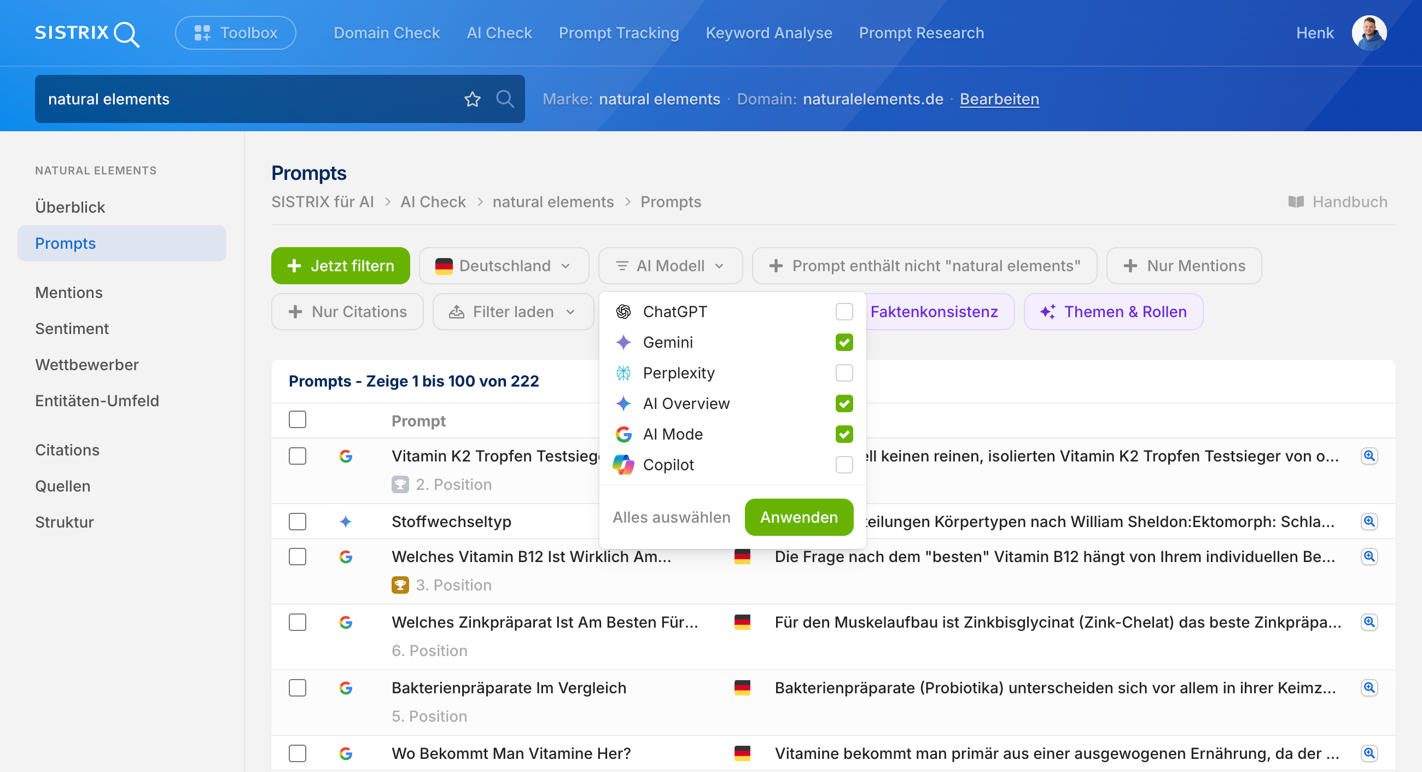
Task: Open details magnifier for Vitamin B12 row
Action: [1369, 557]
